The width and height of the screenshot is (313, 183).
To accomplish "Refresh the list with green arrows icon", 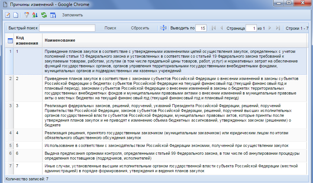I will coord(44,15).
